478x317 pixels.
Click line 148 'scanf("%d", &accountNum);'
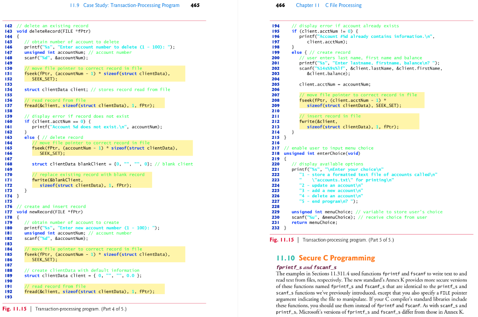click(56, 58)
